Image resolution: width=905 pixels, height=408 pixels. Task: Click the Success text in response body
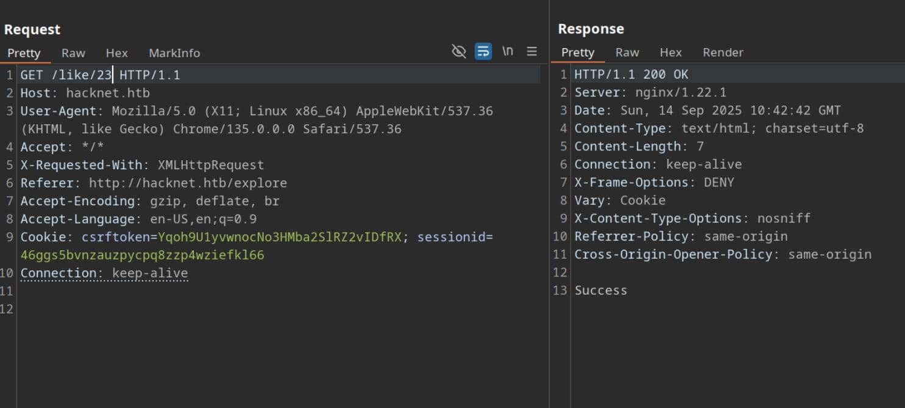(x=600, y=290)
